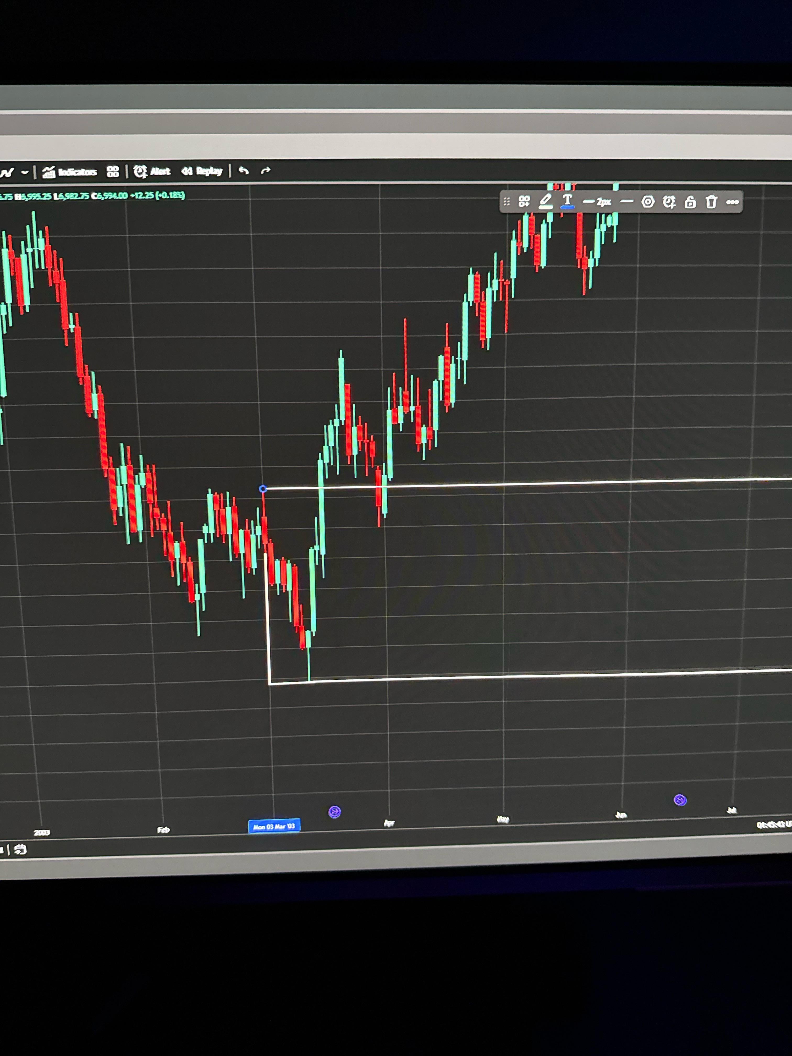Open drawing templates in floating toolbar
Image resolution: width=792 pixels, height=1056 pixels.
click(524, 201)
